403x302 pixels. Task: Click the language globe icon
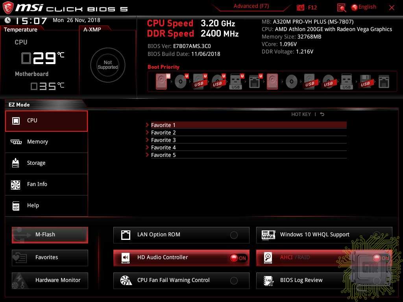pos(354,8)
